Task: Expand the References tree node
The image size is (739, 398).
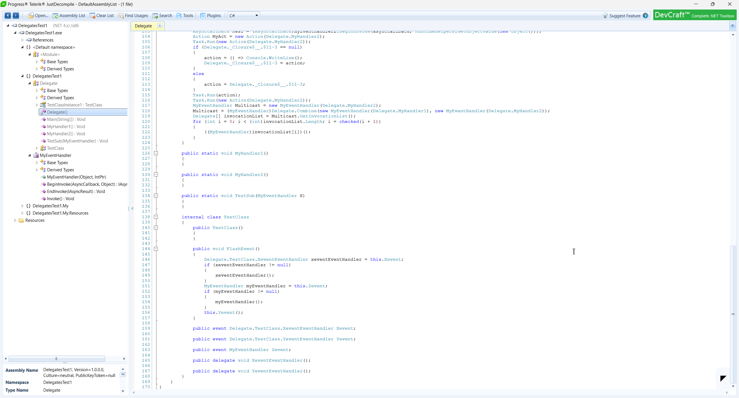Action: [x=23, y=40]
